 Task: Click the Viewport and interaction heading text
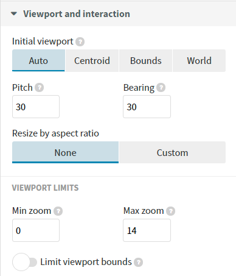tap(77, 14)
